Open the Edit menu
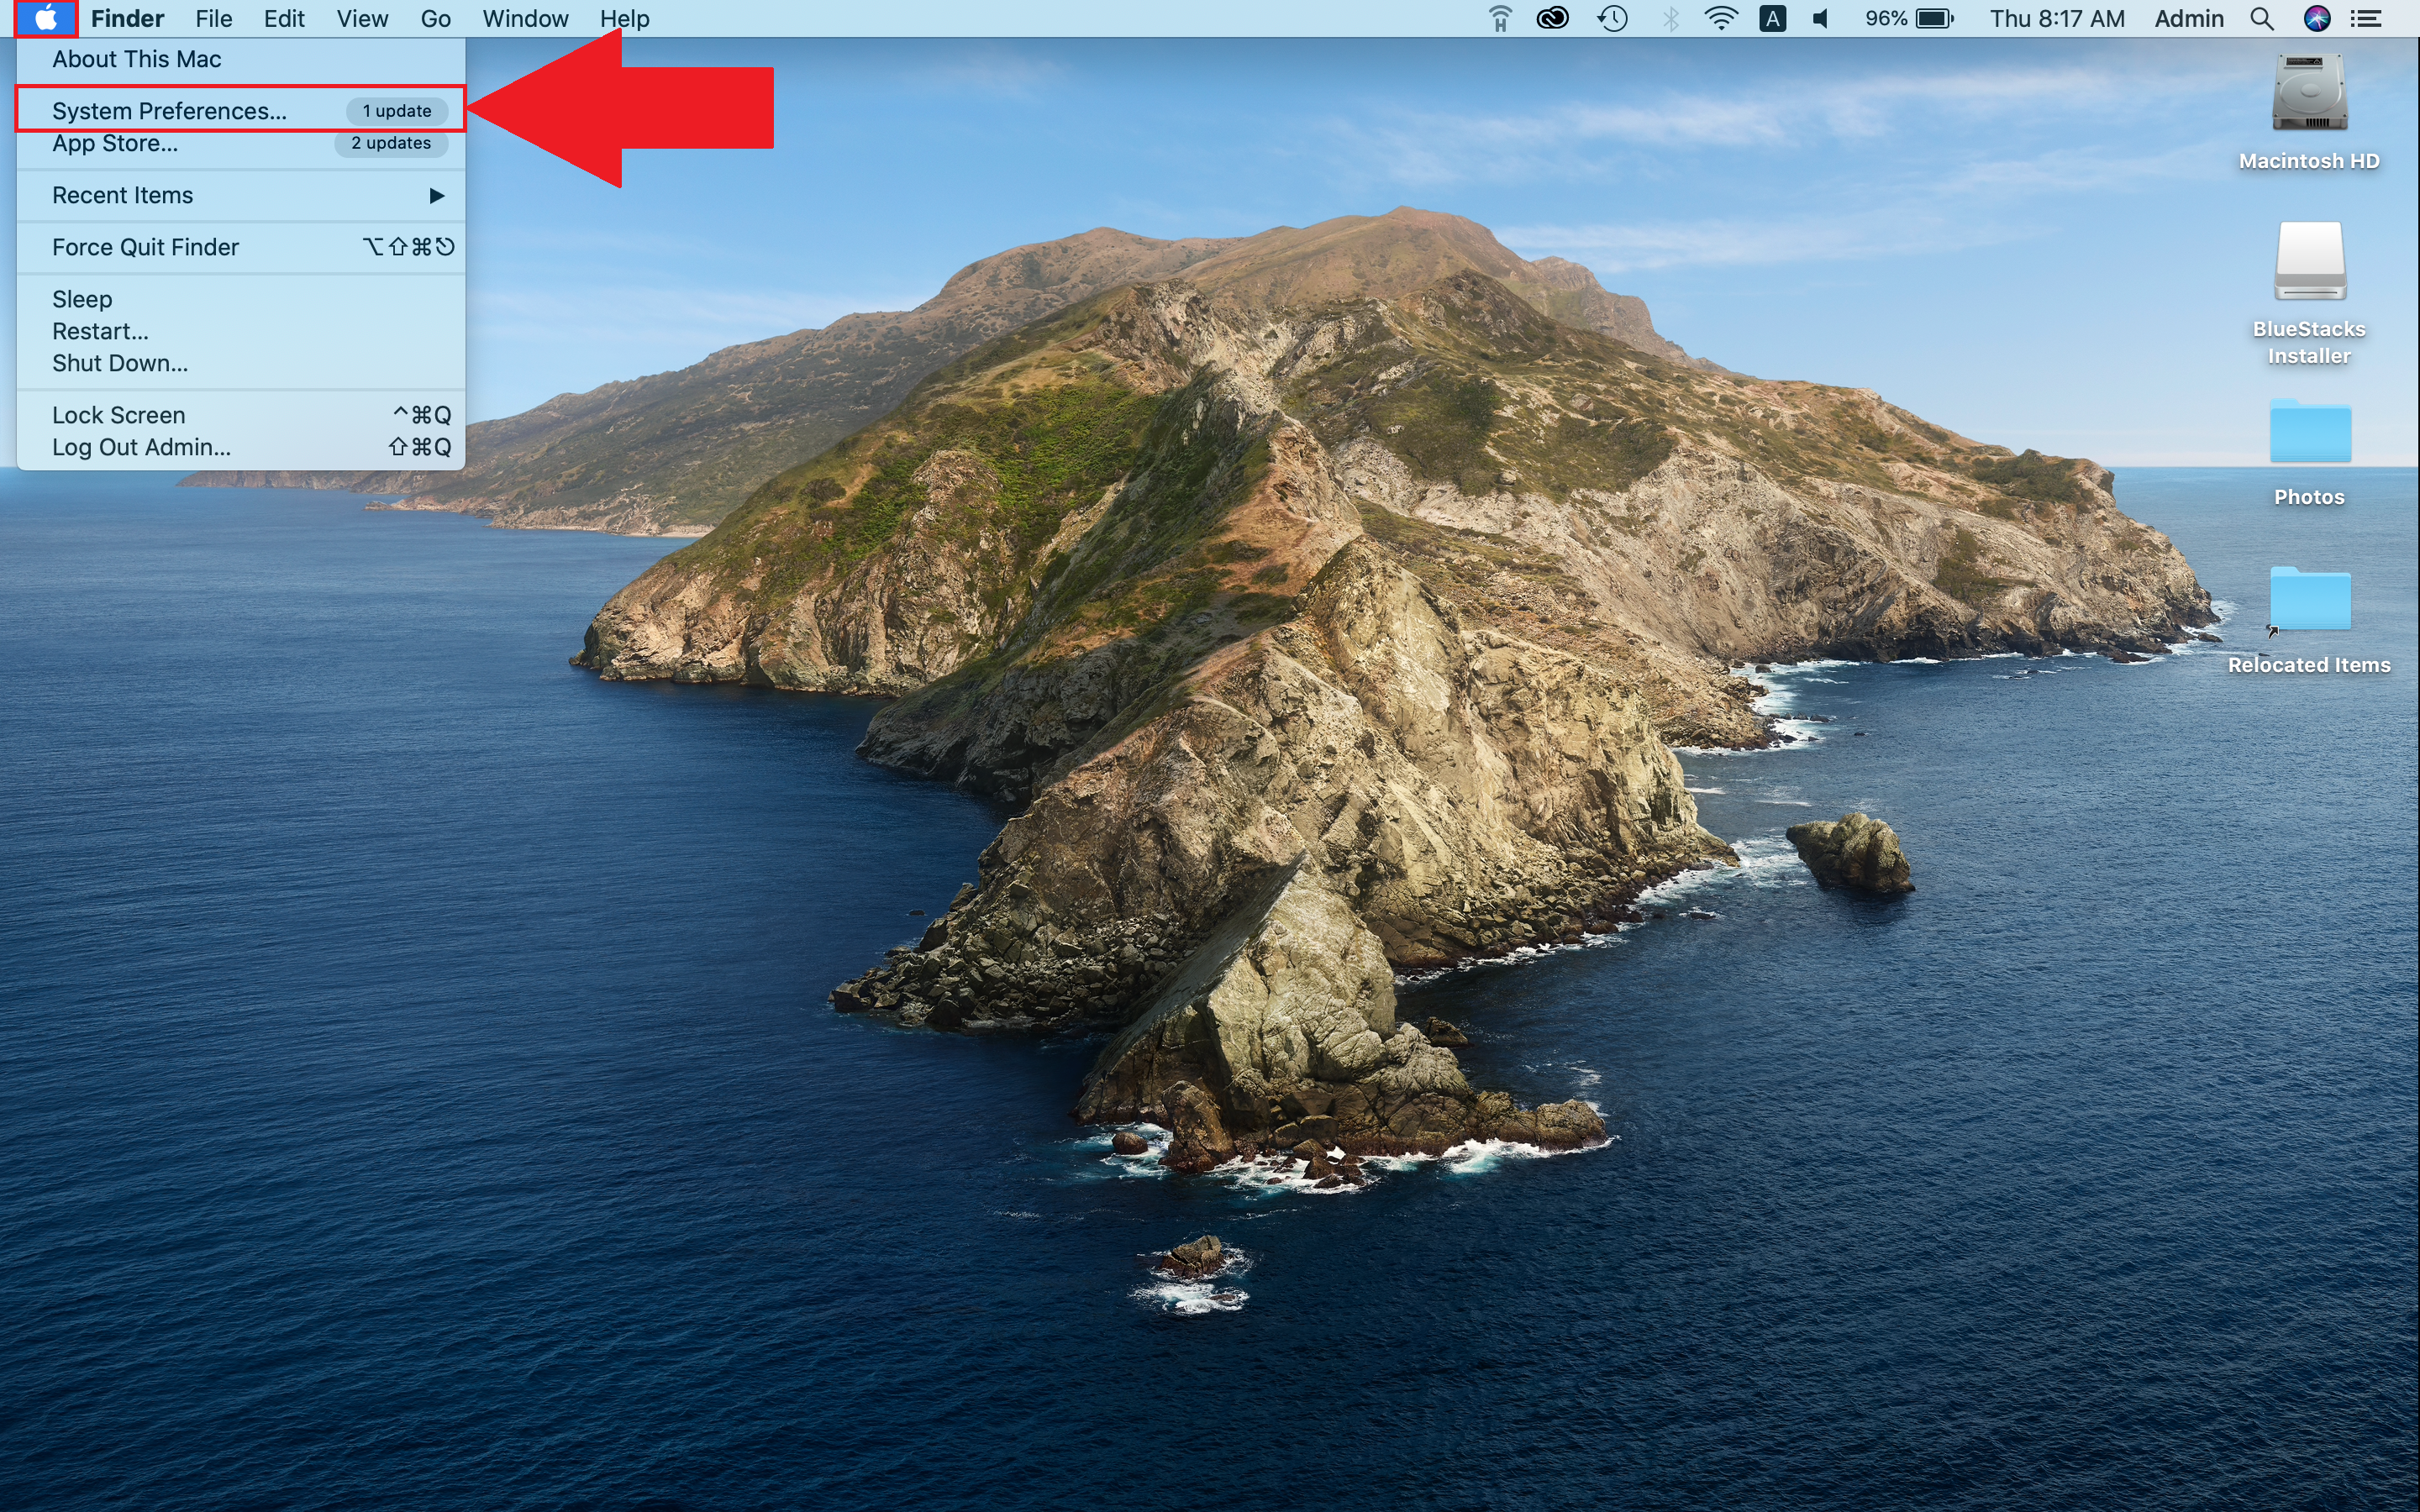Image resolution: width=2420 pixels, height=1512 pixels. coord(284,18)
